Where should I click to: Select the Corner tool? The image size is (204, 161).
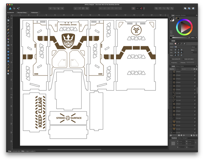pyautogui.click(x=8, y=26)
